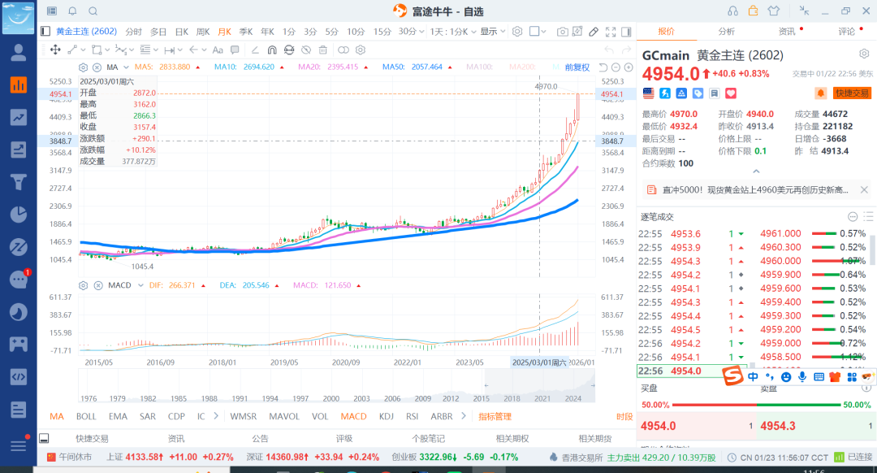Expand the MACD indicator type dropdown
Image resolution: width=877 pixels, height=473 pixels.
click(x=140, y=285)
